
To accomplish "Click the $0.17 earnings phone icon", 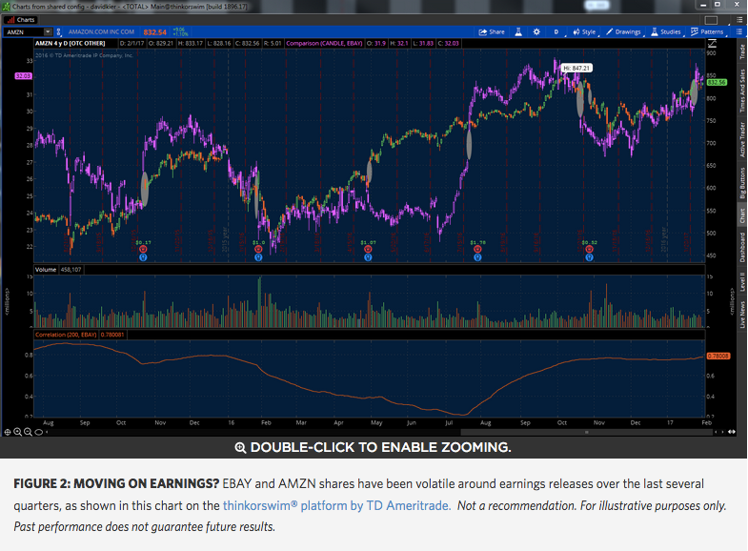I will coord(143,249).
